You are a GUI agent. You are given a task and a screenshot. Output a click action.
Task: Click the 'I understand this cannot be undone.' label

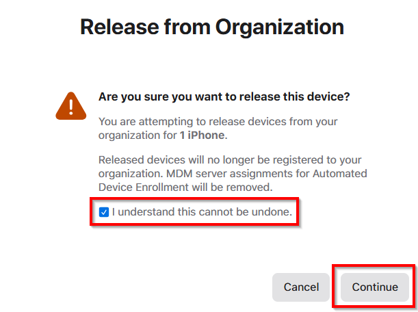click(x=202, y=212)
